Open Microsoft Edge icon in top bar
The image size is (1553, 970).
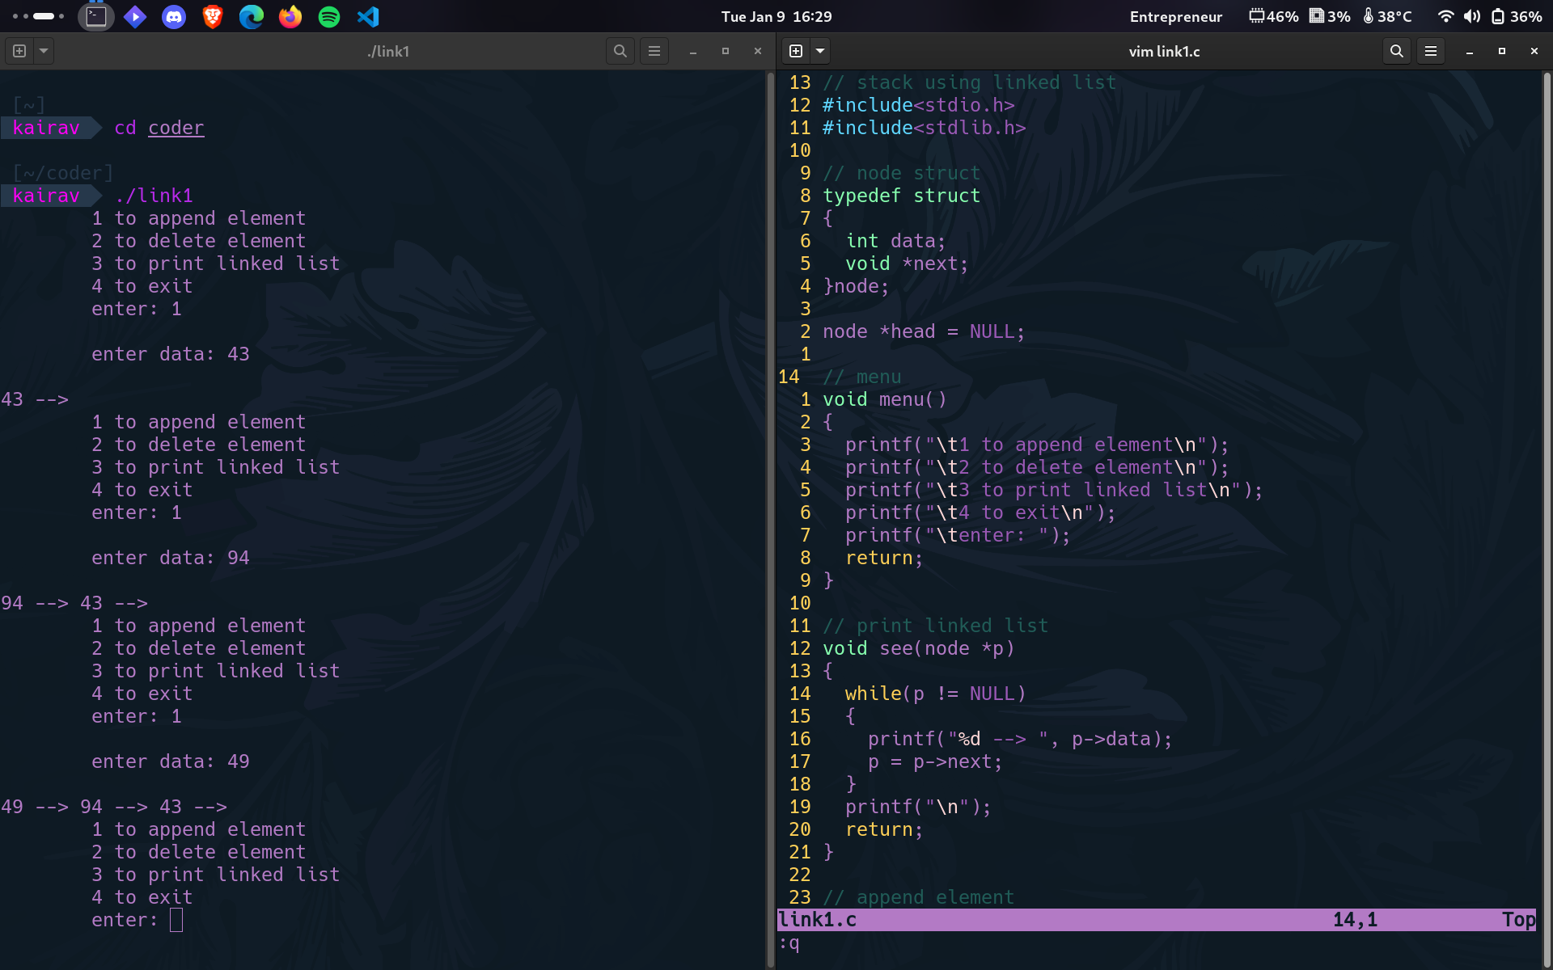coord(252,16)
